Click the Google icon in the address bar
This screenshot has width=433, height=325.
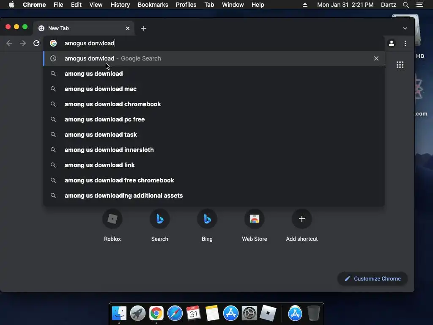click(x=53, y=43)
